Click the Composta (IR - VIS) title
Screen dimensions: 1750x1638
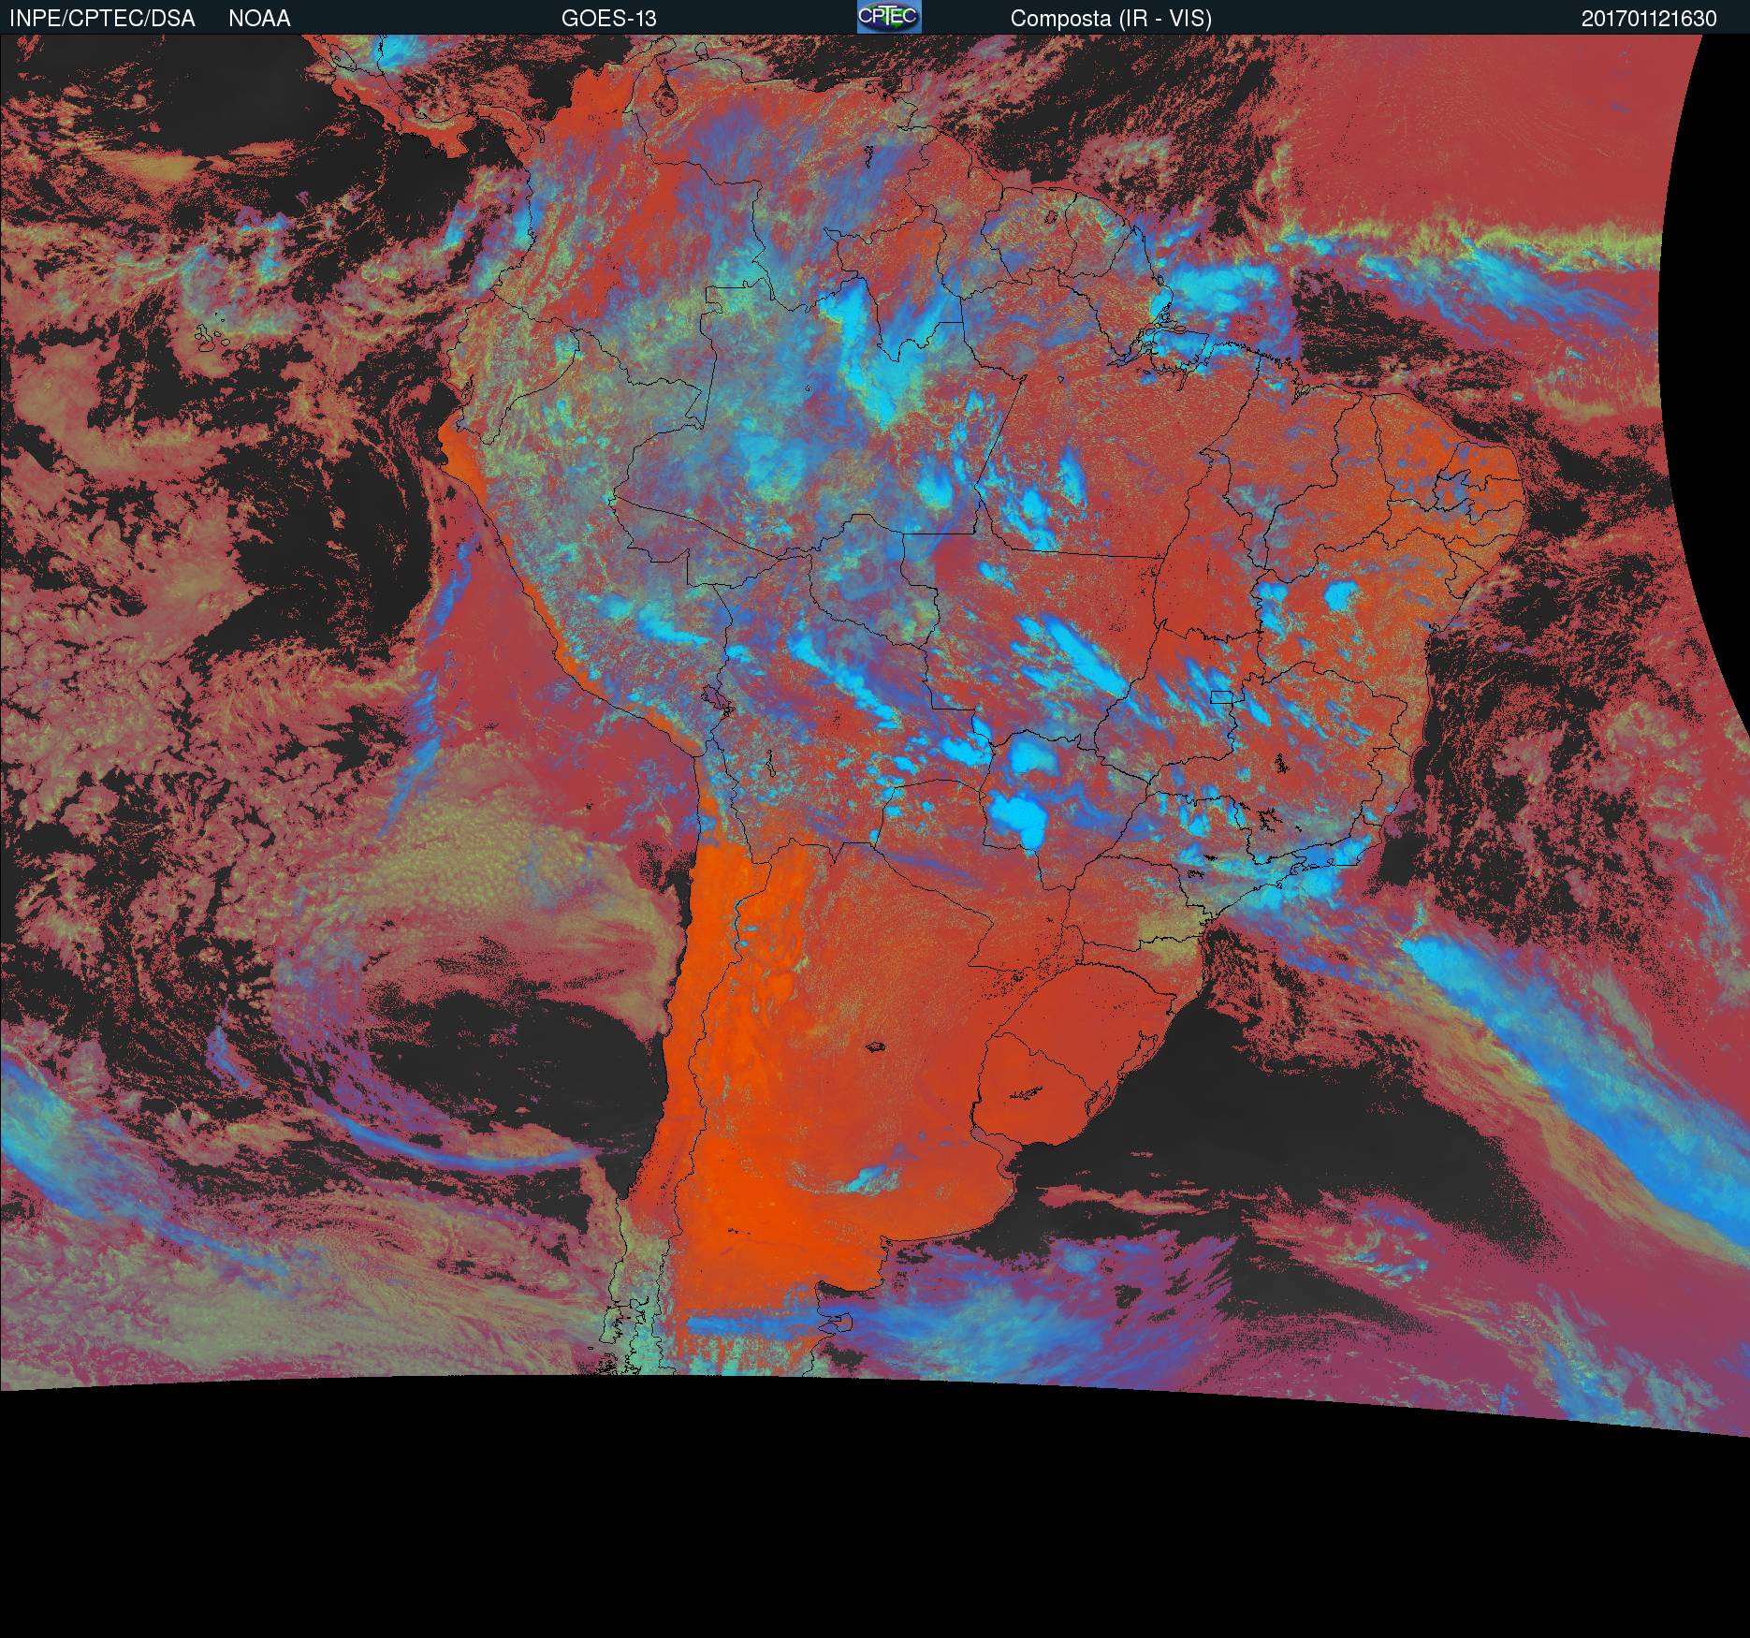click(1111, 19)
